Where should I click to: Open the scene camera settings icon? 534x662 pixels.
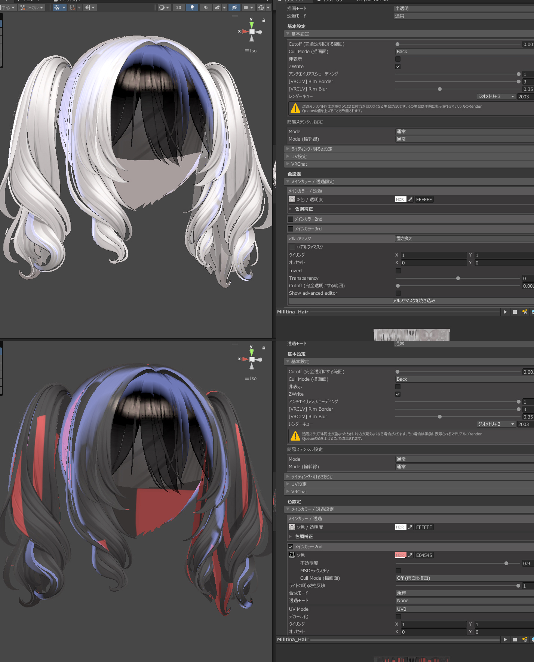point(246,7)
